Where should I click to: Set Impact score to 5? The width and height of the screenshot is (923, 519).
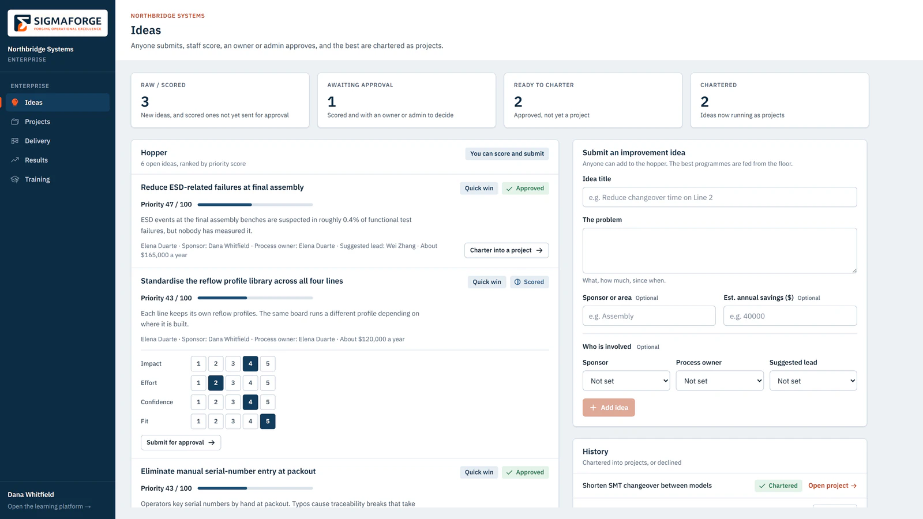pyautogui.click(x=268, y=364)
